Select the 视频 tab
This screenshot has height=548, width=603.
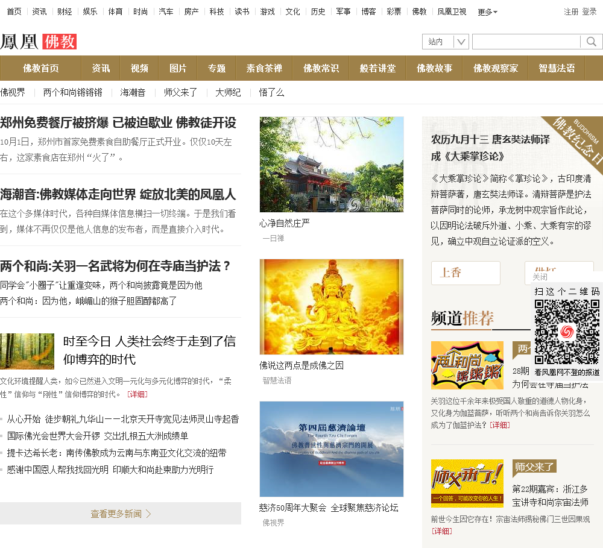(139, 68)
